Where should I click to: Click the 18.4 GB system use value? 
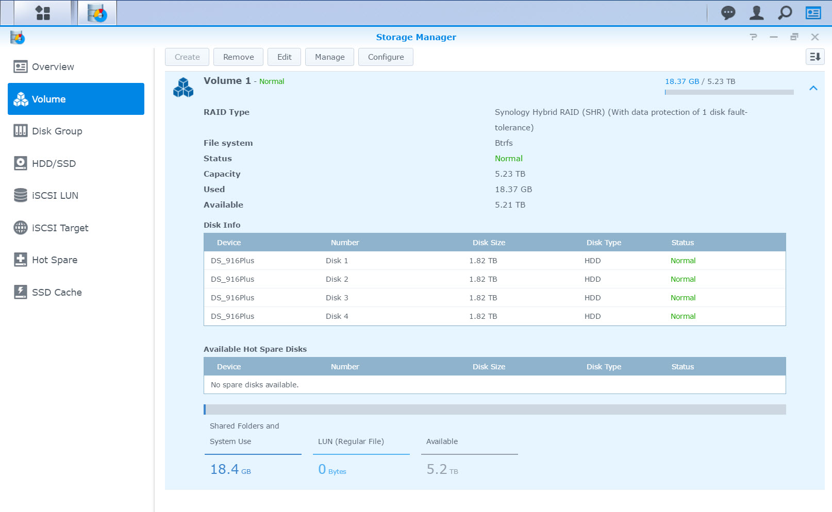tap(230, 469)
